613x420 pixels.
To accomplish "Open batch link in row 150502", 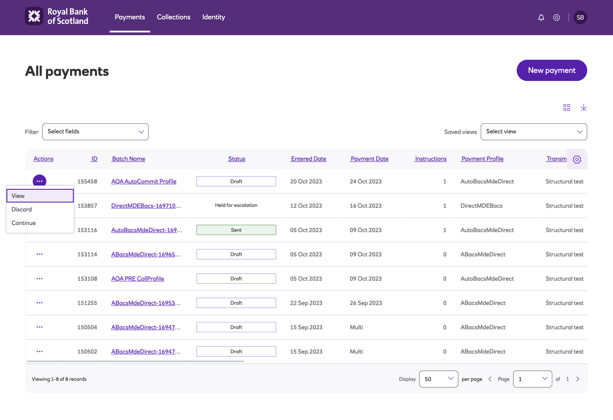I will tap(146, 351).
